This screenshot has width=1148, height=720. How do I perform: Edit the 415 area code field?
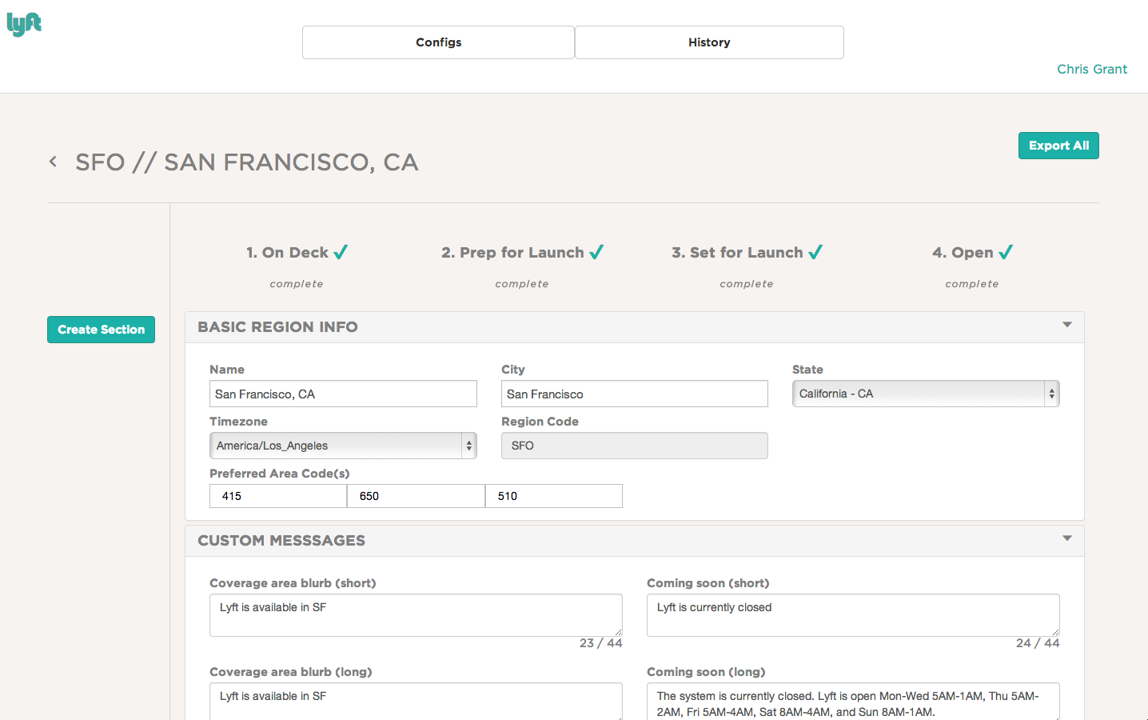tap(278, 496)
